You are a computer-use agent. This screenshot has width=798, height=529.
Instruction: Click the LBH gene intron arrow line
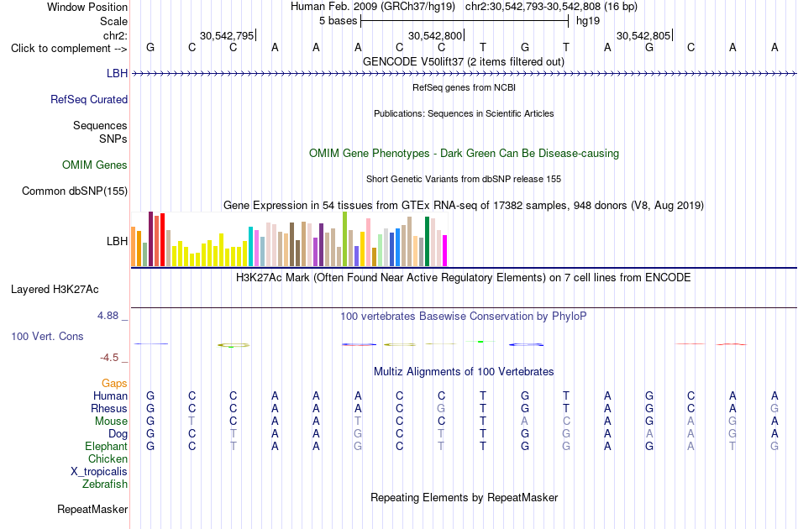pos(465,74)
